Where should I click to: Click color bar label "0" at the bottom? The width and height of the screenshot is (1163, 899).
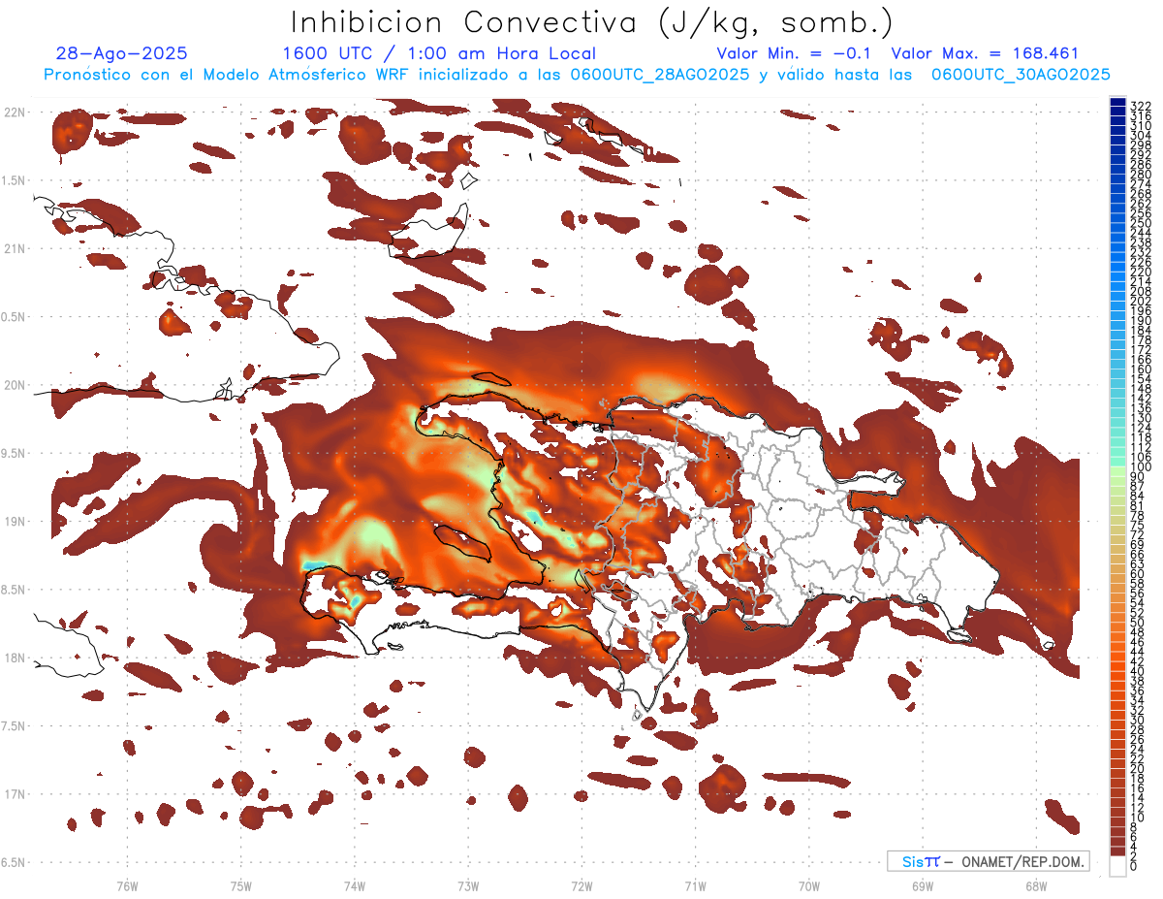[x=1134, y=865]
